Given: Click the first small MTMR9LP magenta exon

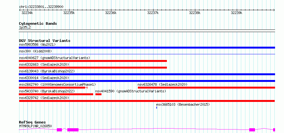Looking at the screenshot, I should [x=59, y=130].
